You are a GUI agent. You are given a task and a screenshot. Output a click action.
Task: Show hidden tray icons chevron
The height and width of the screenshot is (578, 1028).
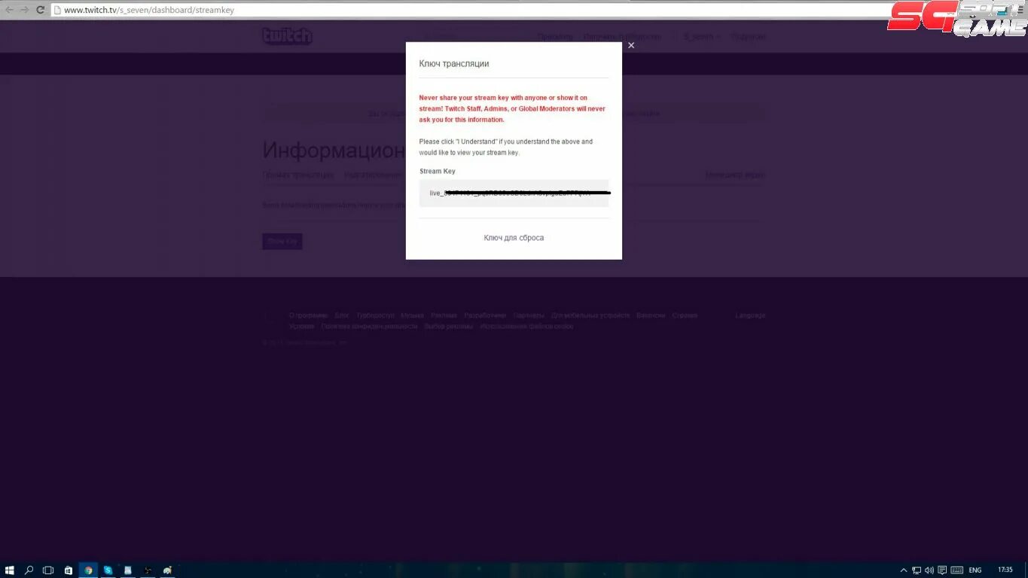(904, 570)
